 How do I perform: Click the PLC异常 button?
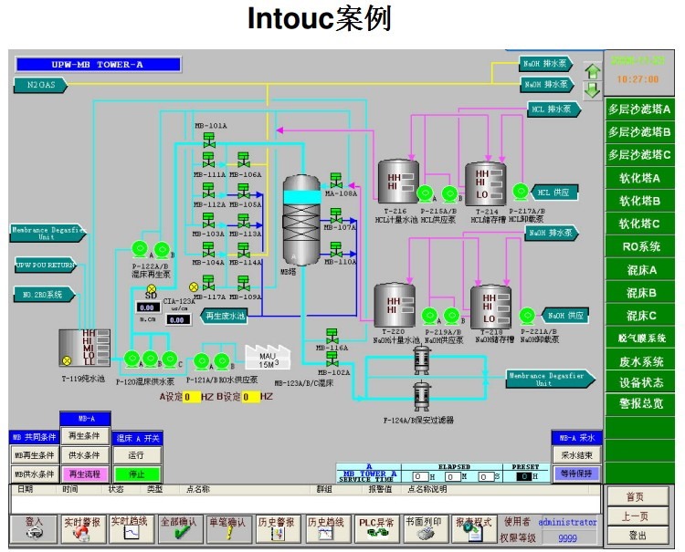click(375, 529)
